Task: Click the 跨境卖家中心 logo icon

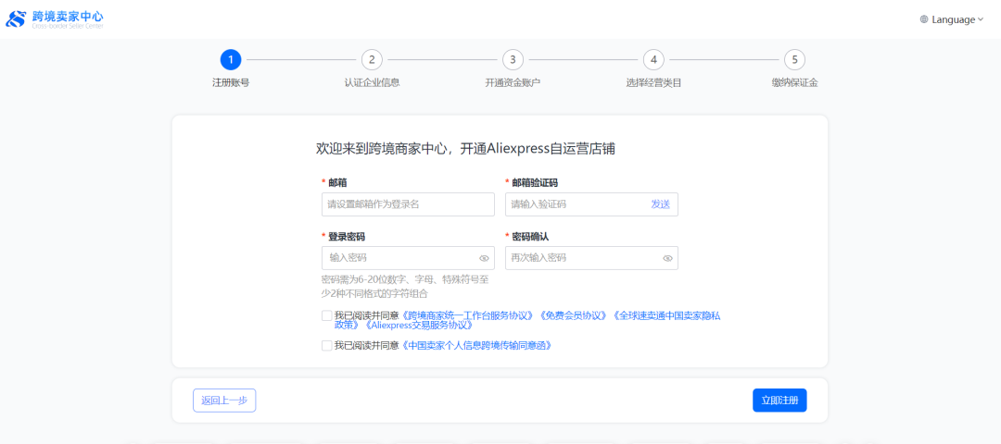Action: pyautogui.click(x=17, y=19)
